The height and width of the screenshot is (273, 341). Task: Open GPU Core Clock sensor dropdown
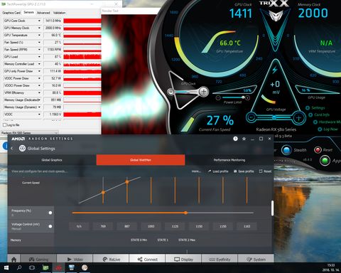click(x=39, y=21)
